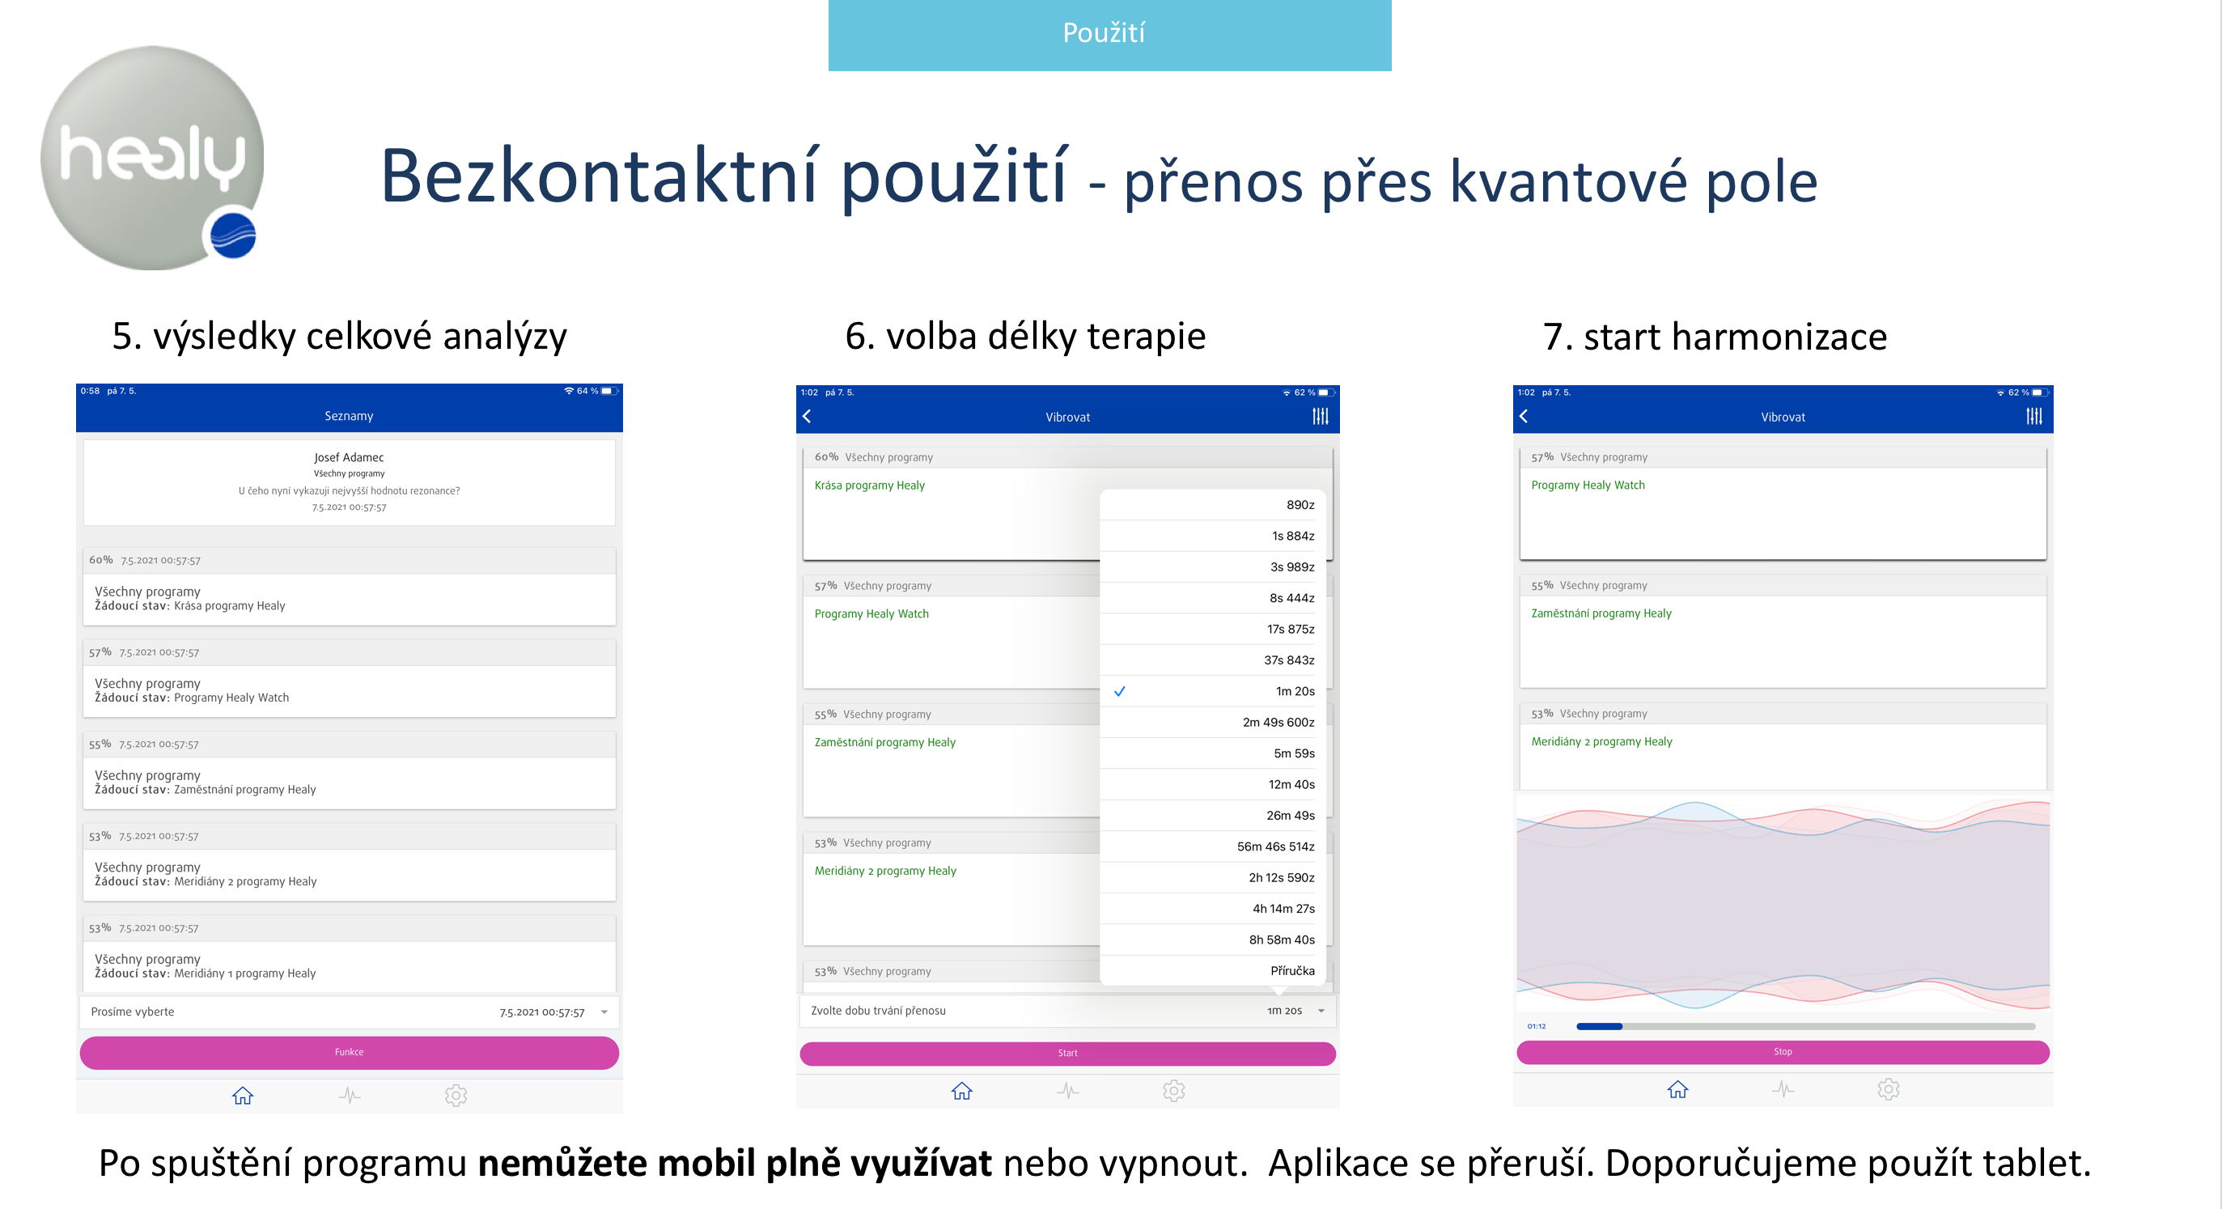The height and width of the screenshot is (1209, 2222).
Task: Open 55% Zaměstnání programy Healy result in Seznamy
Action: 349,770
